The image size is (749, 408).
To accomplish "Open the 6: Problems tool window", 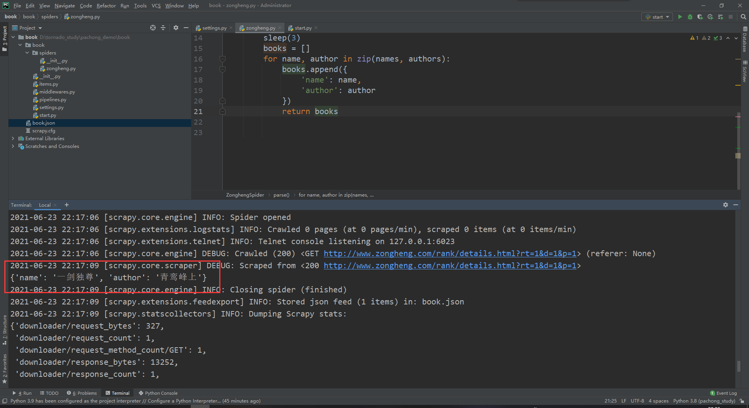I will click(x=82, y=393).
